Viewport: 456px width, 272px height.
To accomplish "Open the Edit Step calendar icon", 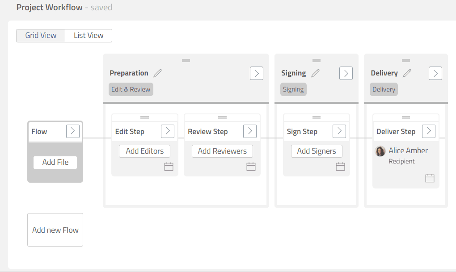I will pos(169,167).
